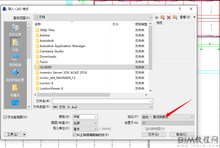Select 文档 in the places sidebar
The width and height of the screenshot is (220, 148).
pyautogui.click(x=15, y=45)
